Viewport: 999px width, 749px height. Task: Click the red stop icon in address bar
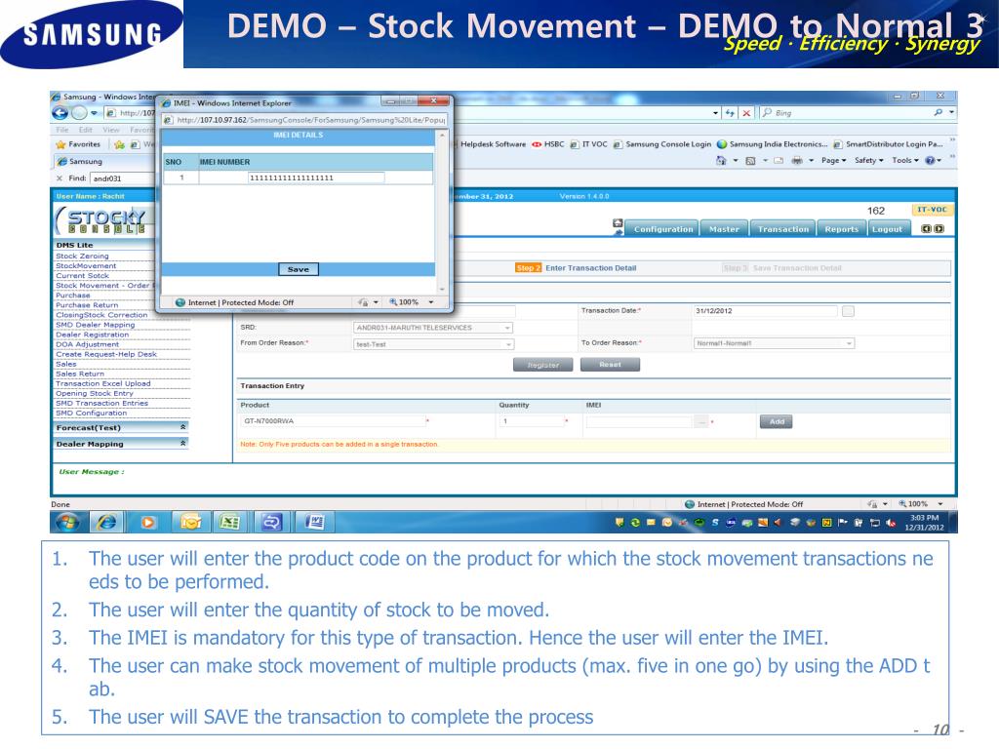(x=746, y=113)
